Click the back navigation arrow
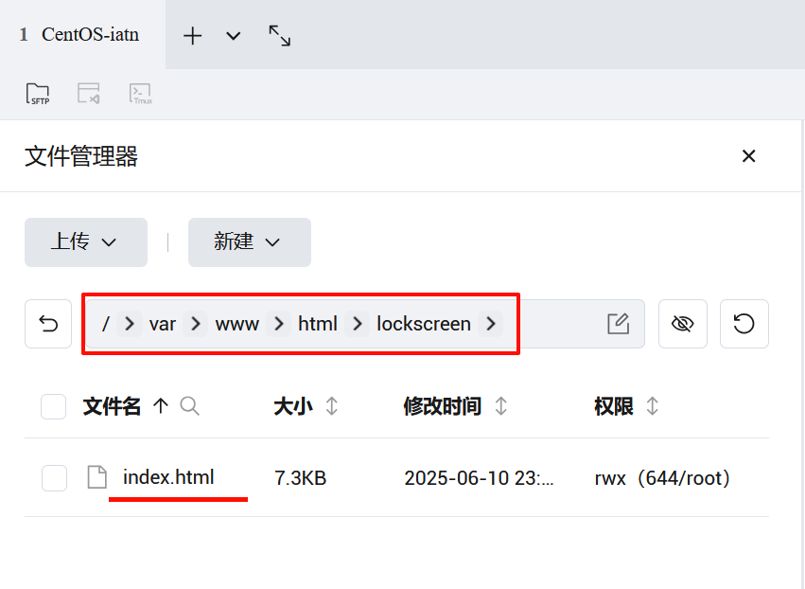This screenshot has width=805, height=589. [x=47, y=324]
